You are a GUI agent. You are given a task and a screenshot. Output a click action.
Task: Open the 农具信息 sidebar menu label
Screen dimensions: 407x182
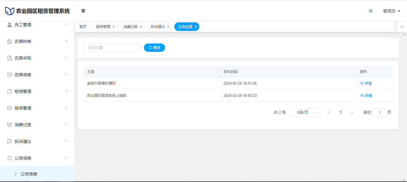[x=23, y=75]
